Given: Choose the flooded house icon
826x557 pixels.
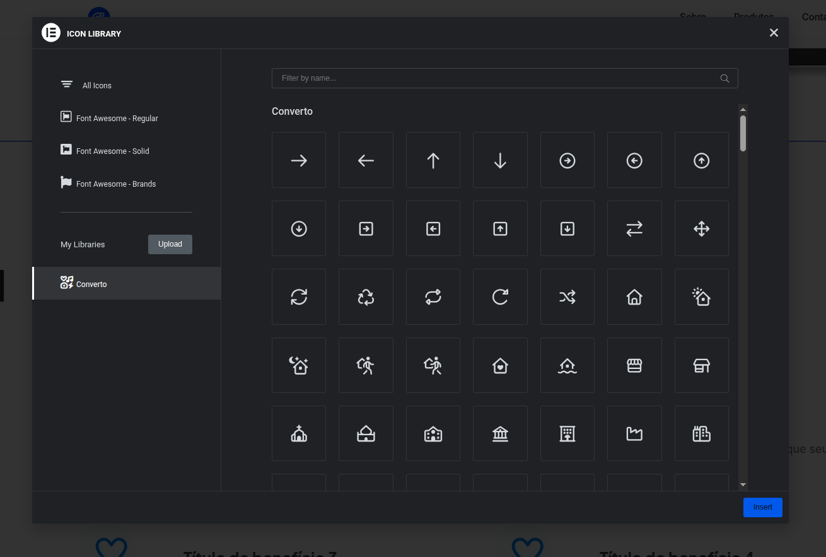Looking at the screenshot, I should pyautogui.click(x=567, y=365).
